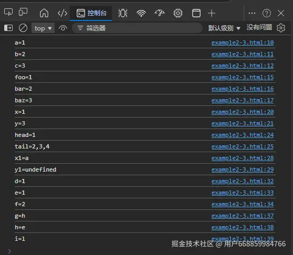Open link example2-3.html:25
Screen dimensions: 293x255
(x=243, y=146)
